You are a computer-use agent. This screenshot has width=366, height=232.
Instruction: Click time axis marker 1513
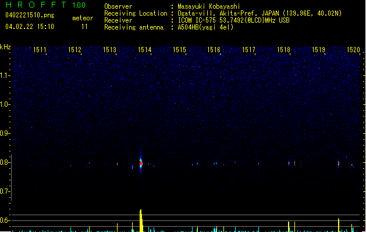(x=109, y=50)
